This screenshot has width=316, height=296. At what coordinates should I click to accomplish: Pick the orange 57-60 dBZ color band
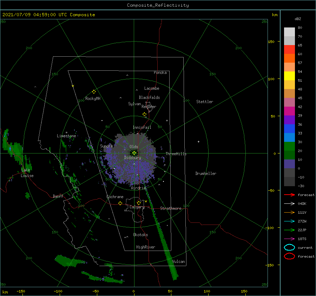[x=289, y=58]
